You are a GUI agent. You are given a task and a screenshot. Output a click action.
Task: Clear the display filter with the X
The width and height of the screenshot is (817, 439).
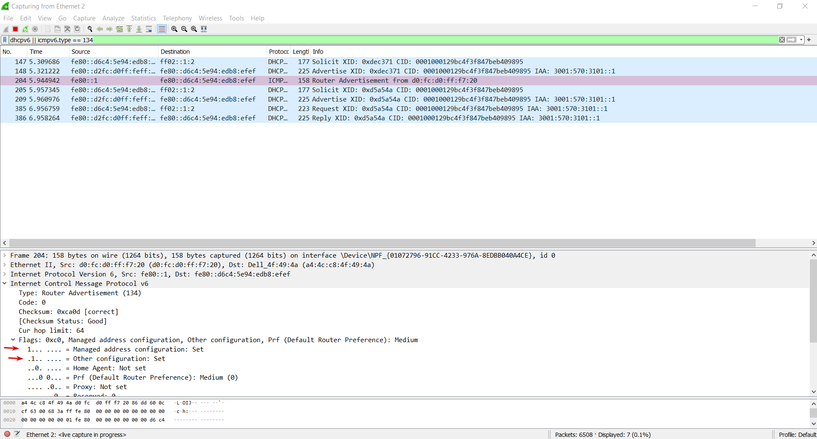[782, 40]
